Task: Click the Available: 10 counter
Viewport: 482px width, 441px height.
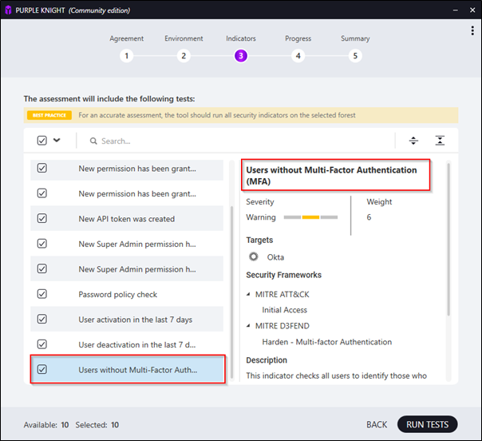Action: point(46,425)
